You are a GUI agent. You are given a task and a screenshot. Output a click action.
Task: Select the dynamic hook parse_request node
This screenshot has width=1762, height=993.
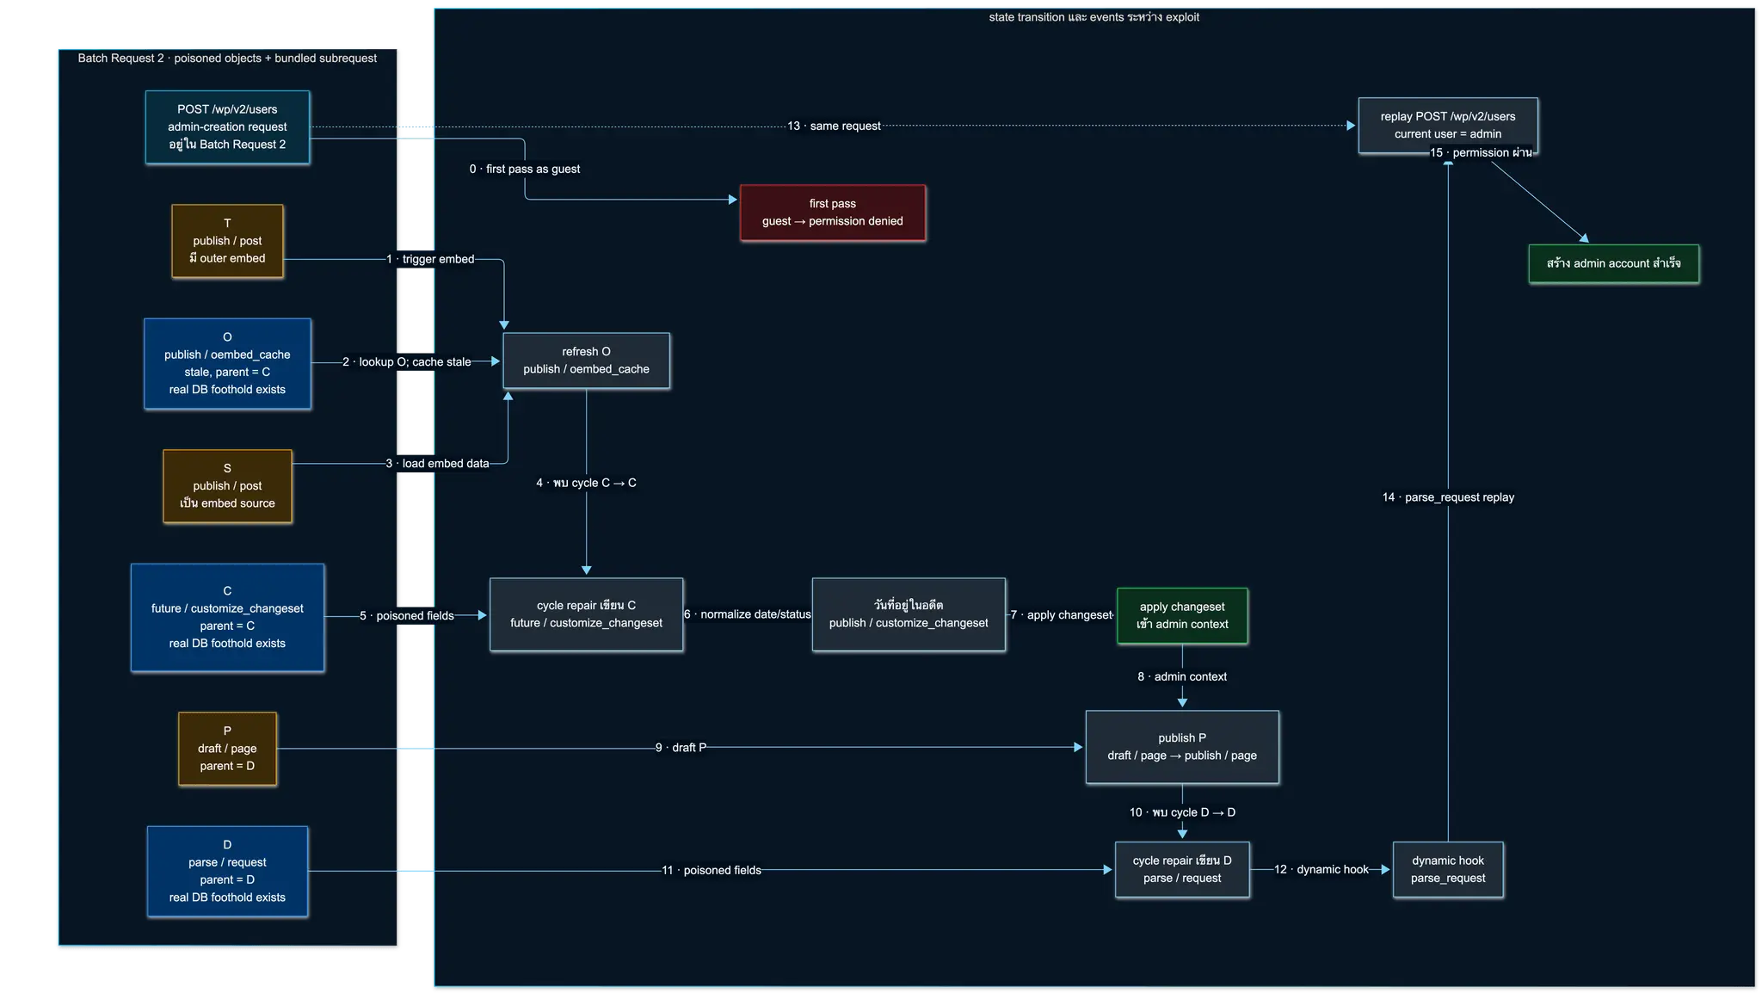click(x=1448, y=870)
